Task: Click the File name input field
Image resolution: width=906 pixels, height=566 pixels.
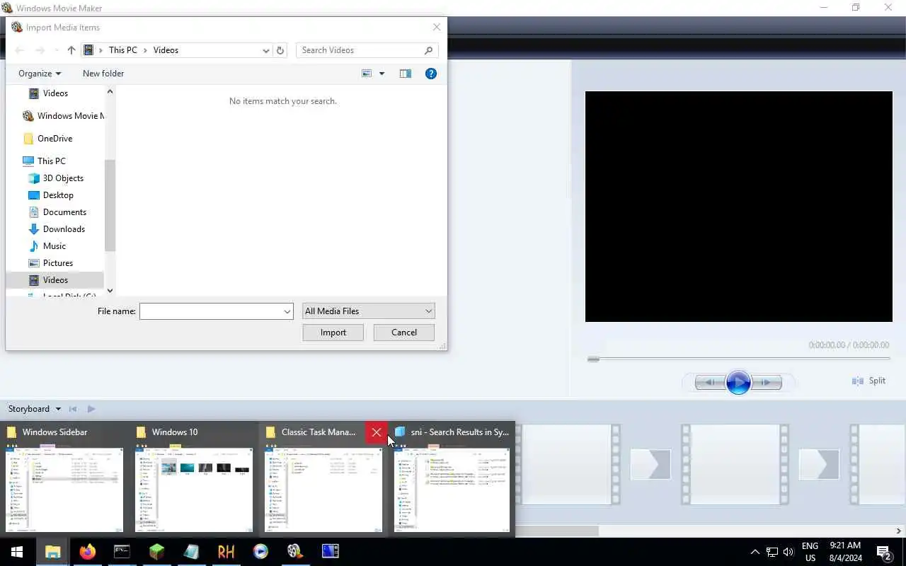Action: 211,311
